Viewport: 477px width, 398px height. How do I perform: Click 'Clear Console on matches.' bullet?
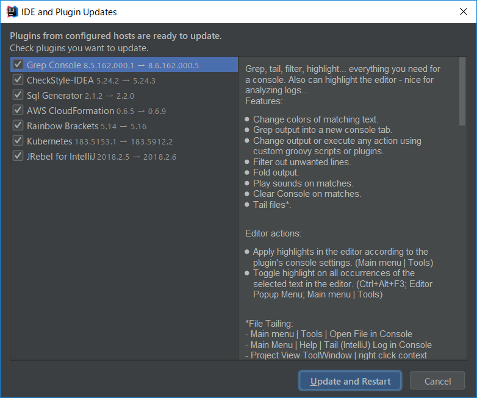click(x=307, y=194)
